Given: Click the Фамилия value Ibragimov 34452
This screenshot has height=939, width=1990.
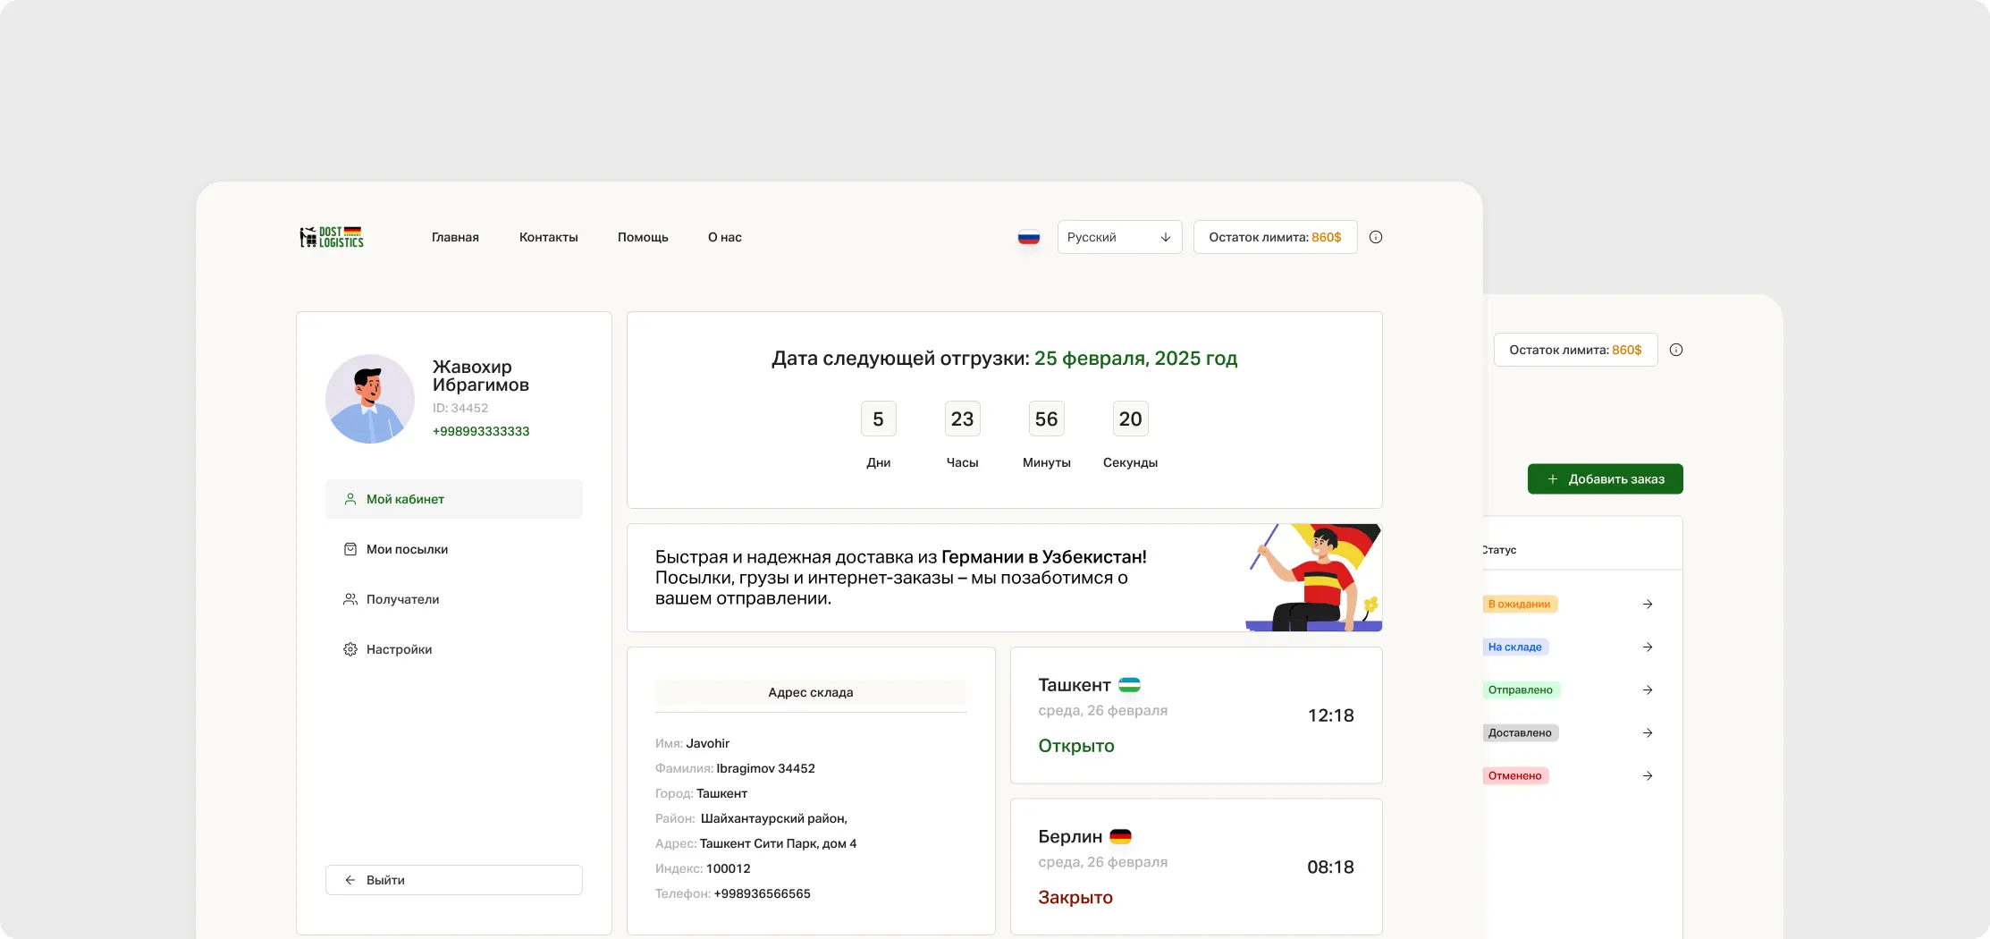Looking at the screenshot, I should [766, 768].
